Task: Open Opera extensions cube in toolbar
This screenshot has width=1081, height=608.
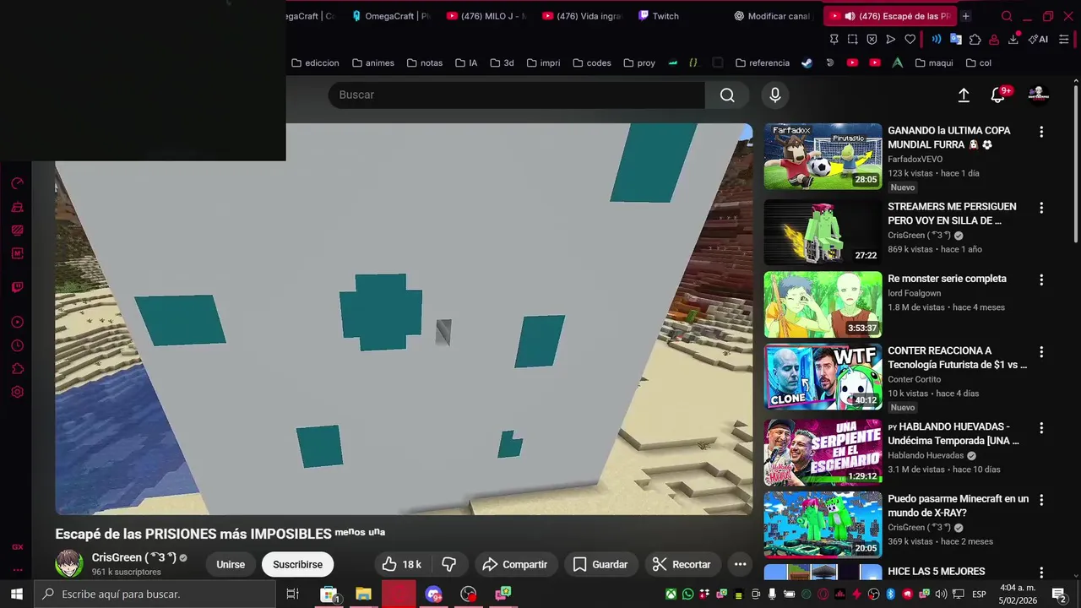Action: tap(975, 40)
